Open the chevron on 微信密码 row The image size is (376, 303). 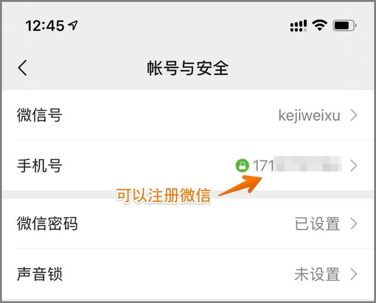[354, 224]
